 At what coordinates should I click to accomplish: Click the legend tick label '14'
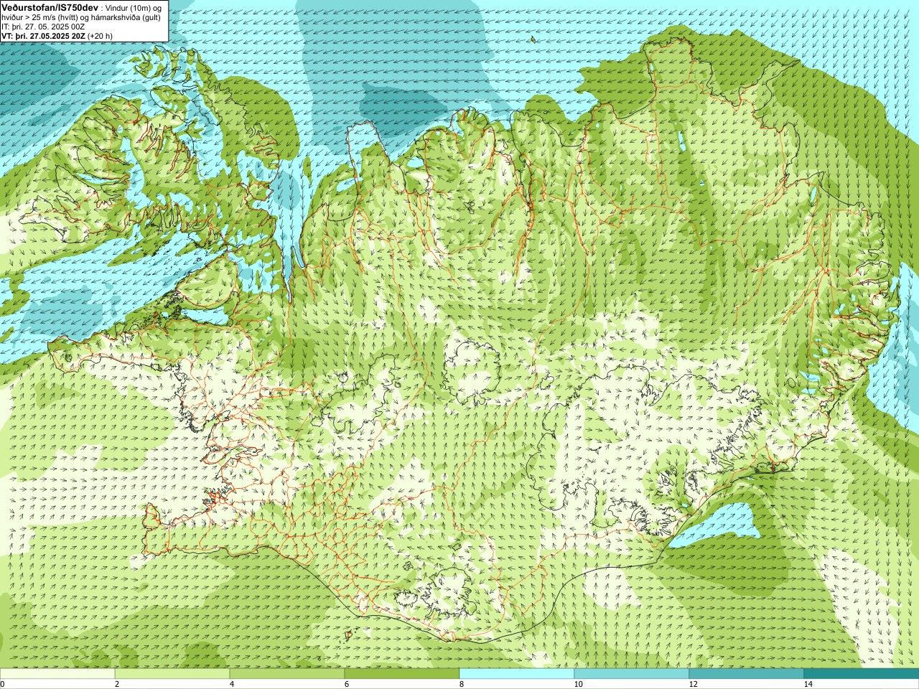tap(808, 684)
